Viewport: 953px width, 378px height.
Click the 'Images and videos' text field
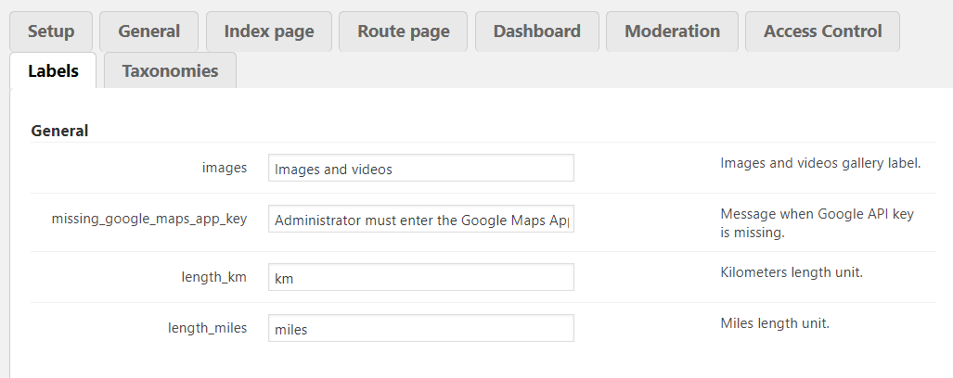coord(421,169)
